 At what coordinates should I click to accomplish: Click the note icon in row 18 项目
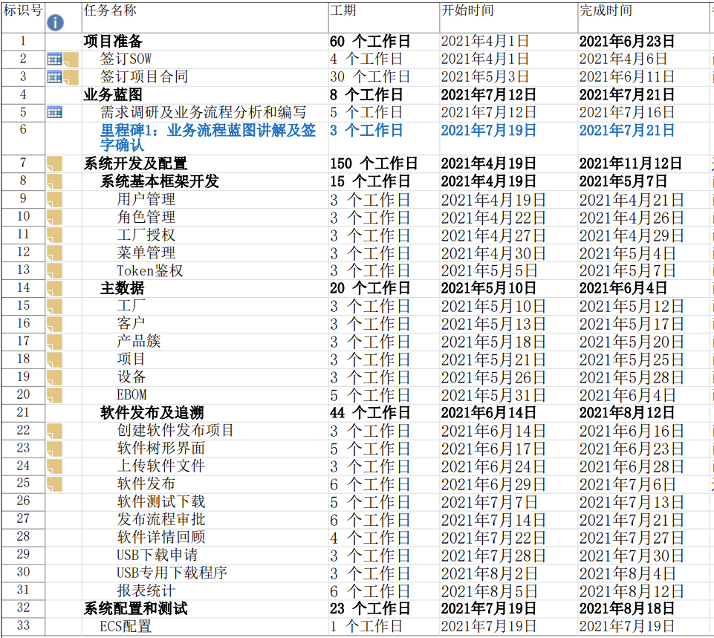click(55, 359)
